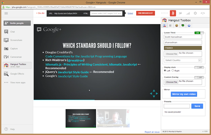This screenshot has width=211, height=135.
Task: Click Choose File under Lower Third
Action: (x=171, y=54)
